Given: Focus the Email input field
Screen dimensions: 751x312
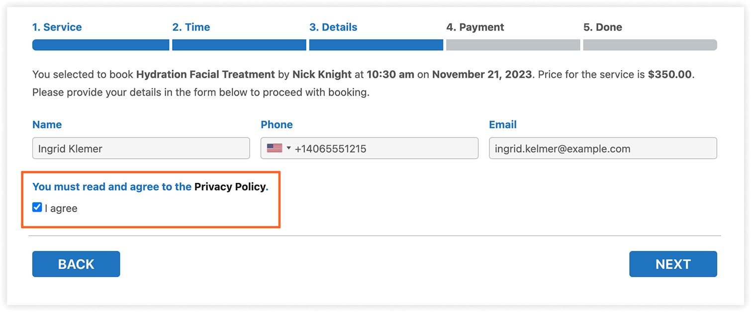Looking at the screenshot, I should 603,148.
